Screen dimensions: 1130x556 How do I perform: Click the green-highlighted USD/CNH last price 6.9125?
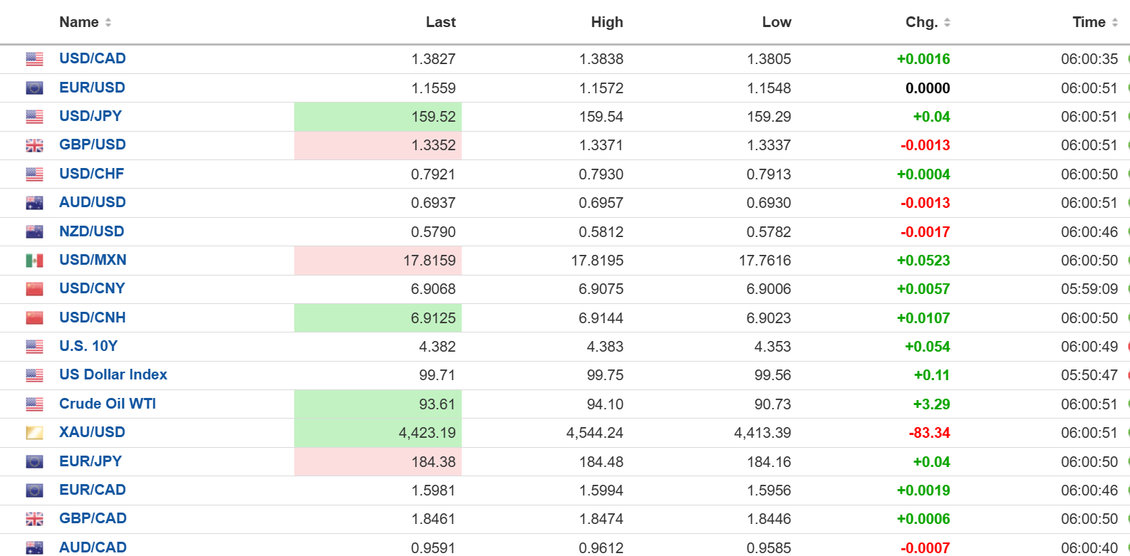(432, 318)
